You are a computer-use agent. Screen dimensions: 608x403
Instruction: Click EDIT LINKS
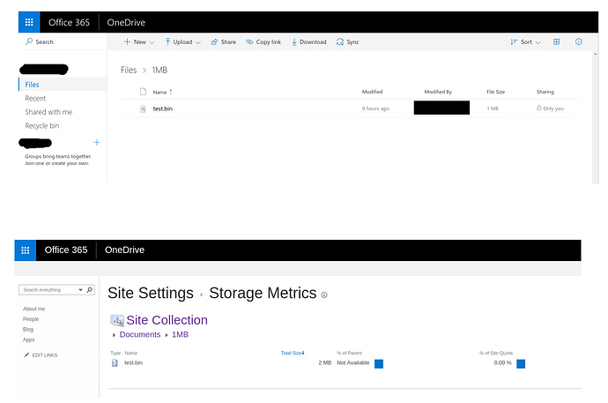coord(45,354)
